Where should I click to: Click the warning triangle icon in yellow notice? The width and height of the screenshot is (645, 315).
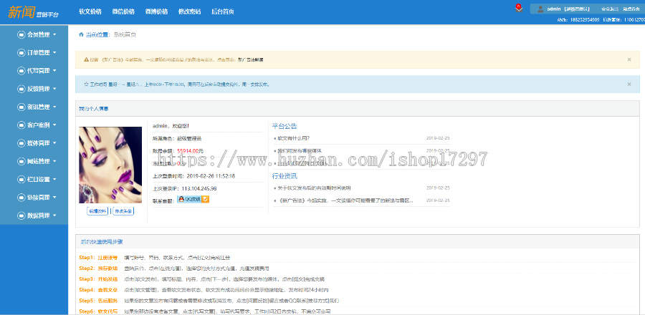pyautogui.click(x=87, y=59)
